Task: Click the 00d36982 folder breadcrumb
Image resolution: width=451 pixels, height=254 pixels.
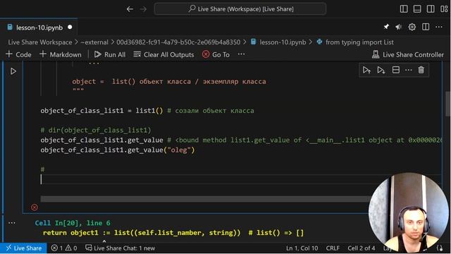Action: 178,42
